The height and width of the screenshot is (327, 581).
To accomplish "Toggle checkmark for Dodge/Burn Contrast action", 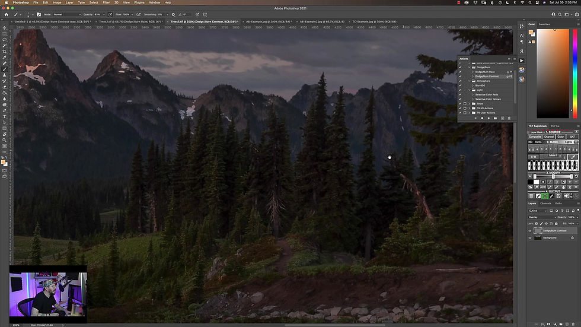I will [x=460, y=77].
